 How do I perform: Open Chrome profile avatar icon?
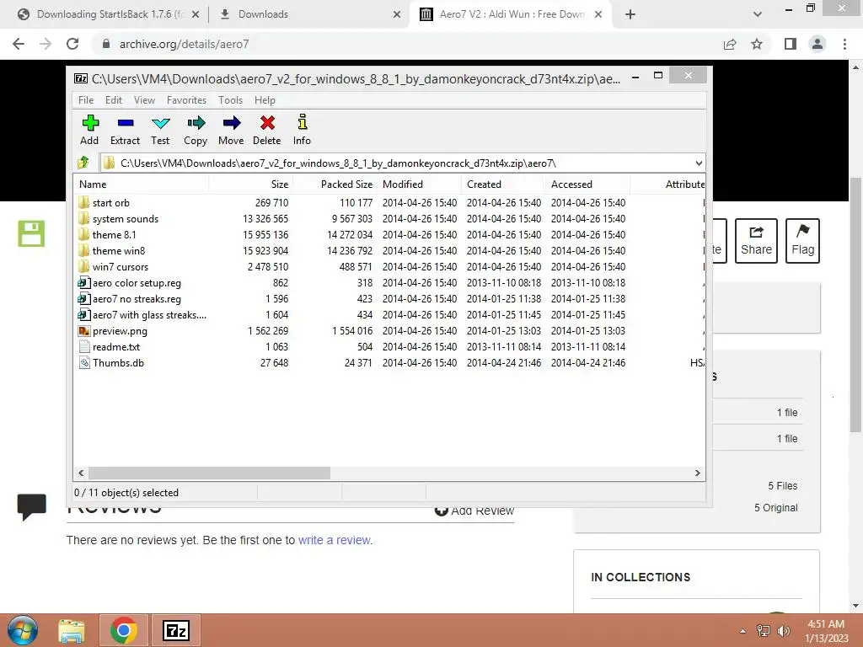click(817, 44)
